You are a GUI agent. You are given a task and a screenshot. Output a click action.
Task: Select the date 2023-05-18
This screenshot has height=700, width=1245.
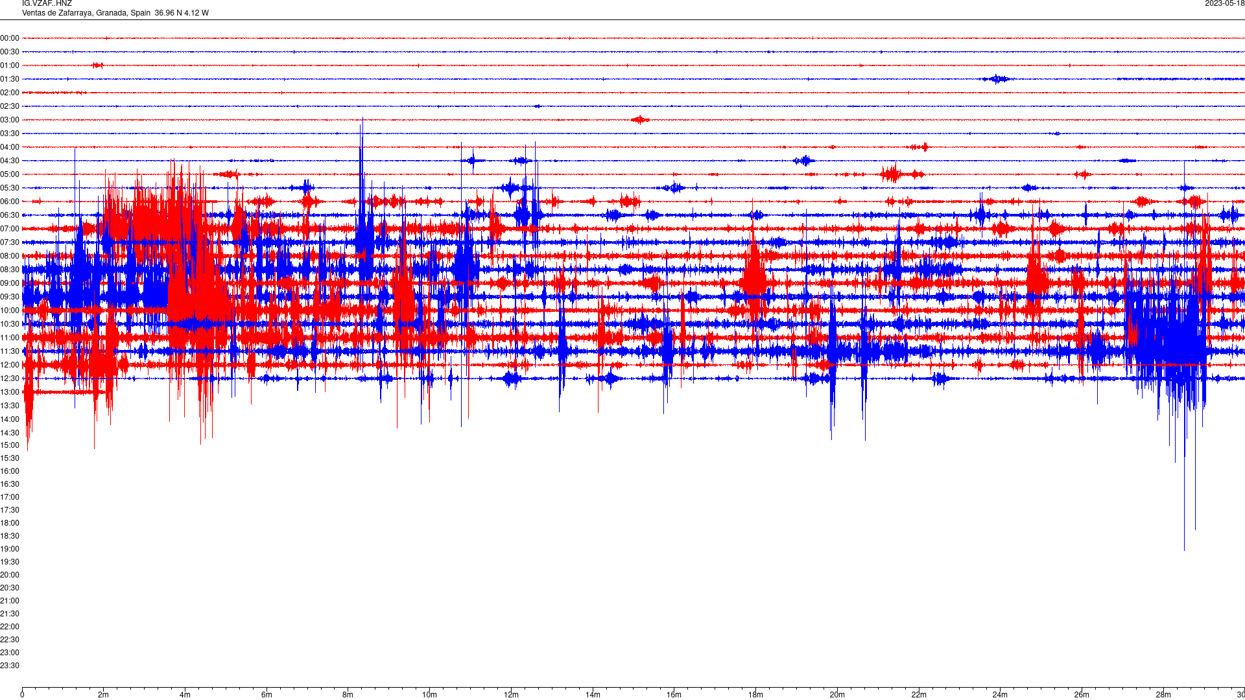click(1224, 4)
